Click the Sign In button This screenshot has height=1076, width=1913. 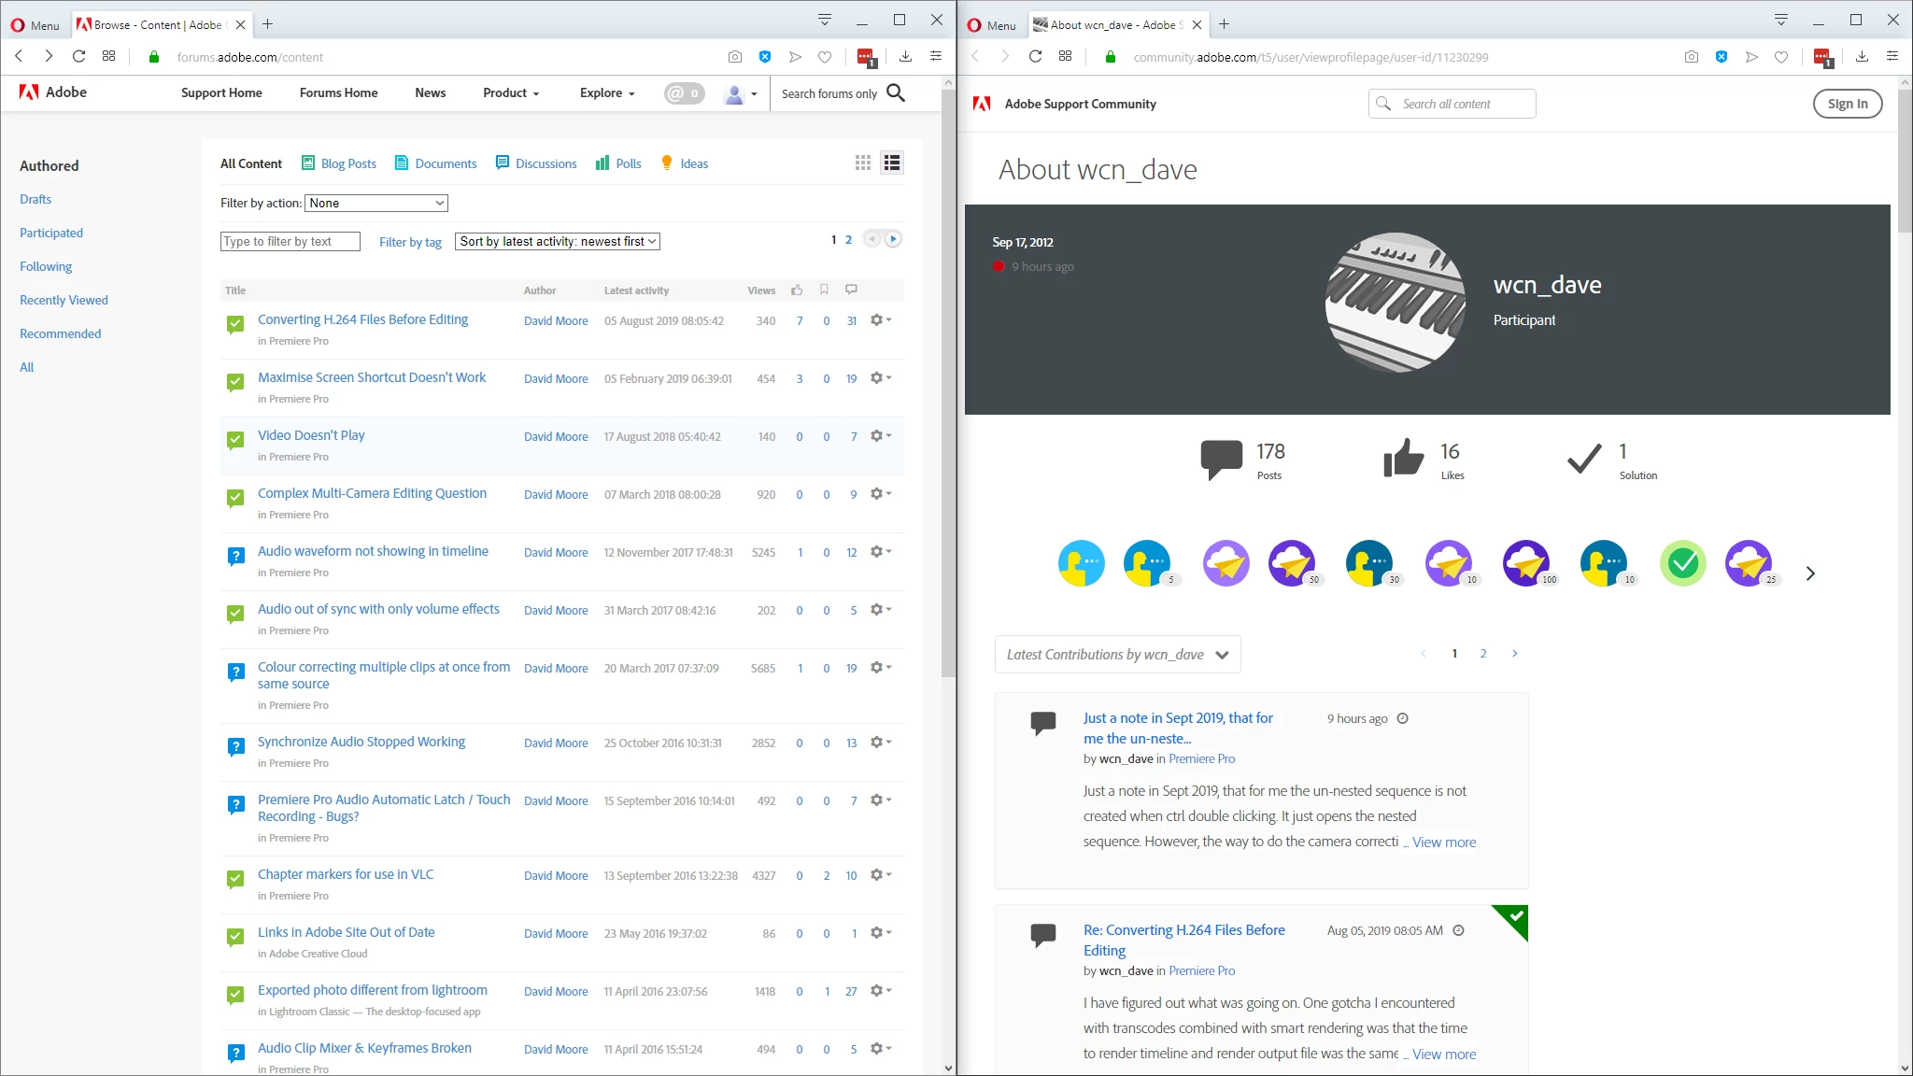click(1847, 104)
